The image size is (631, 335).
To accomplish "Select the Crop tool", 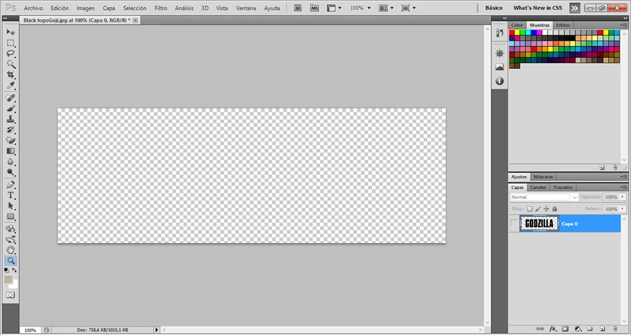I will tap(11, 75).
